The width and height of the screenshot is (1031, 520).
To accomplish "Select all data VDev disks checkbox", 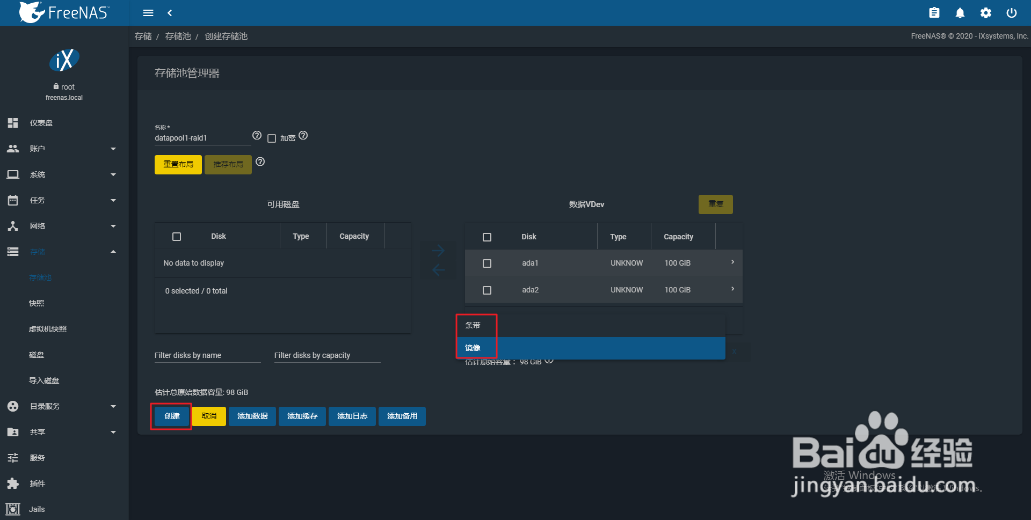I will coord(487,237).
